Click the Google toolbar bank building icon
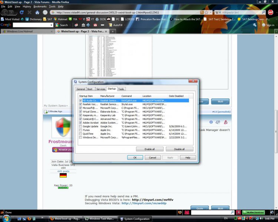Image resolution: width=278 pixels, height=222 pixels. (x=83, y=25)
